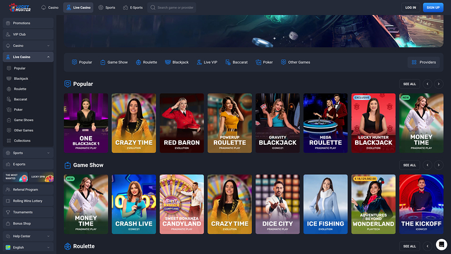Show previous games in Game Show row

click(x=427, y=165)
